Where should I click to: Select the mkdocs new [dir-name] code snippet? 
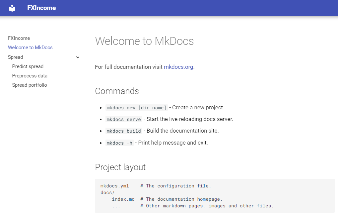coord(136,107)
